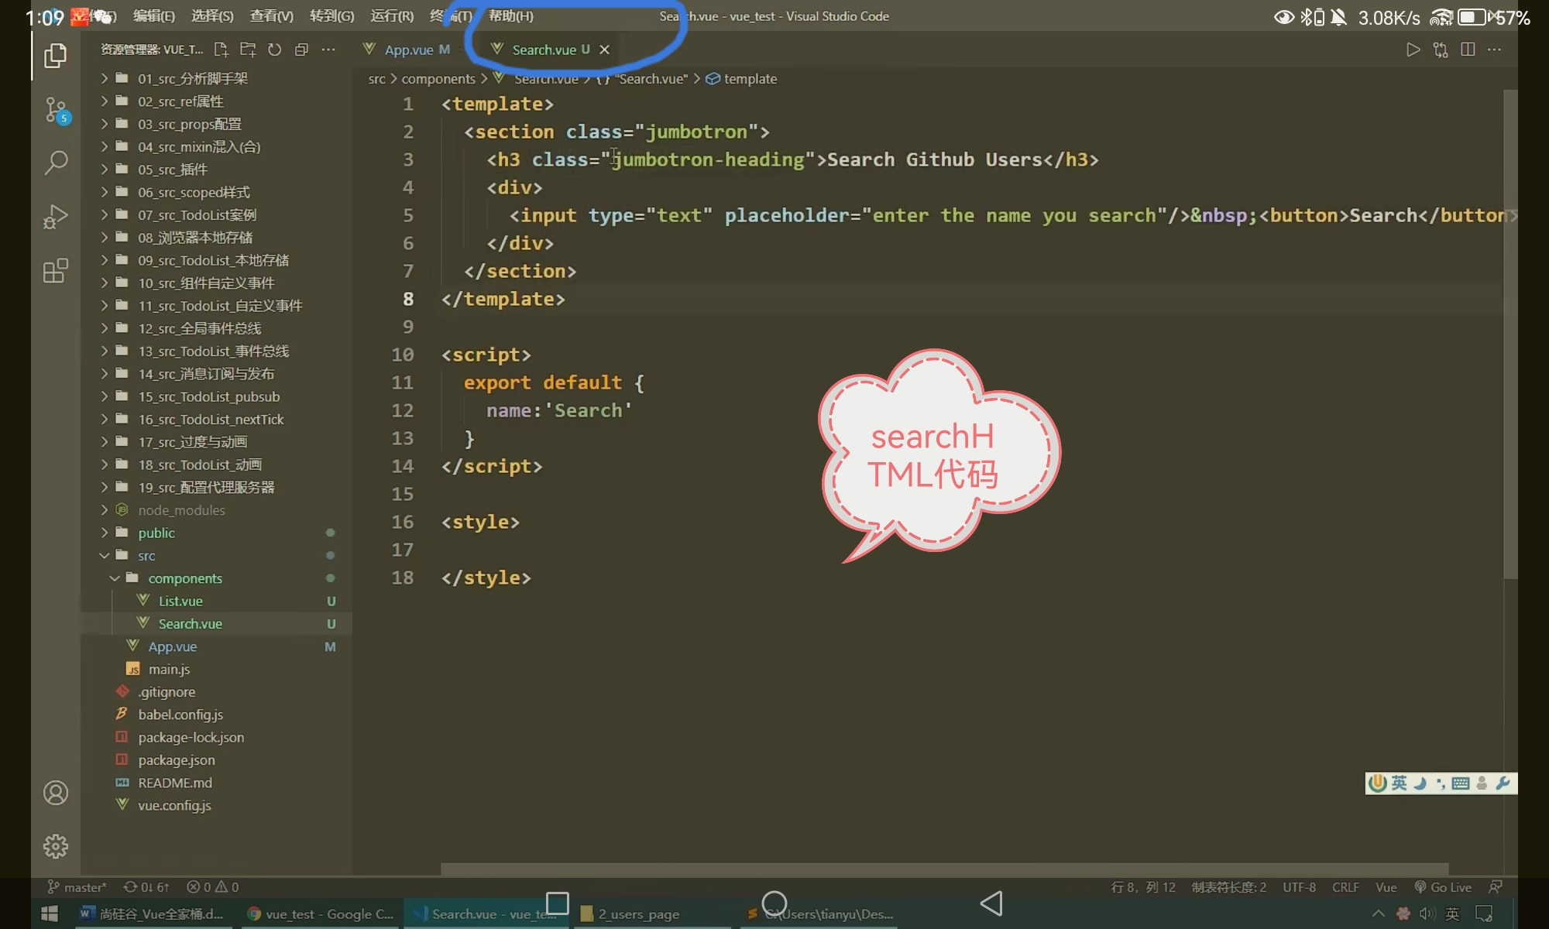
Task: Collapse all folders in explorer
Action: (301, 50)
